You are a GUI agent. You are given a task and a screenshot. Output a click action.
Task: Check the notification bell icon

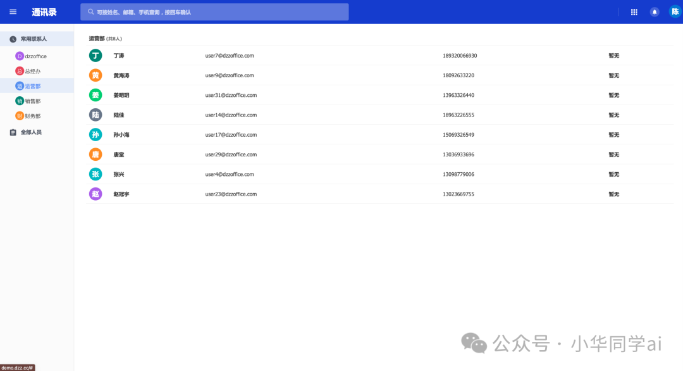(655, 12)
